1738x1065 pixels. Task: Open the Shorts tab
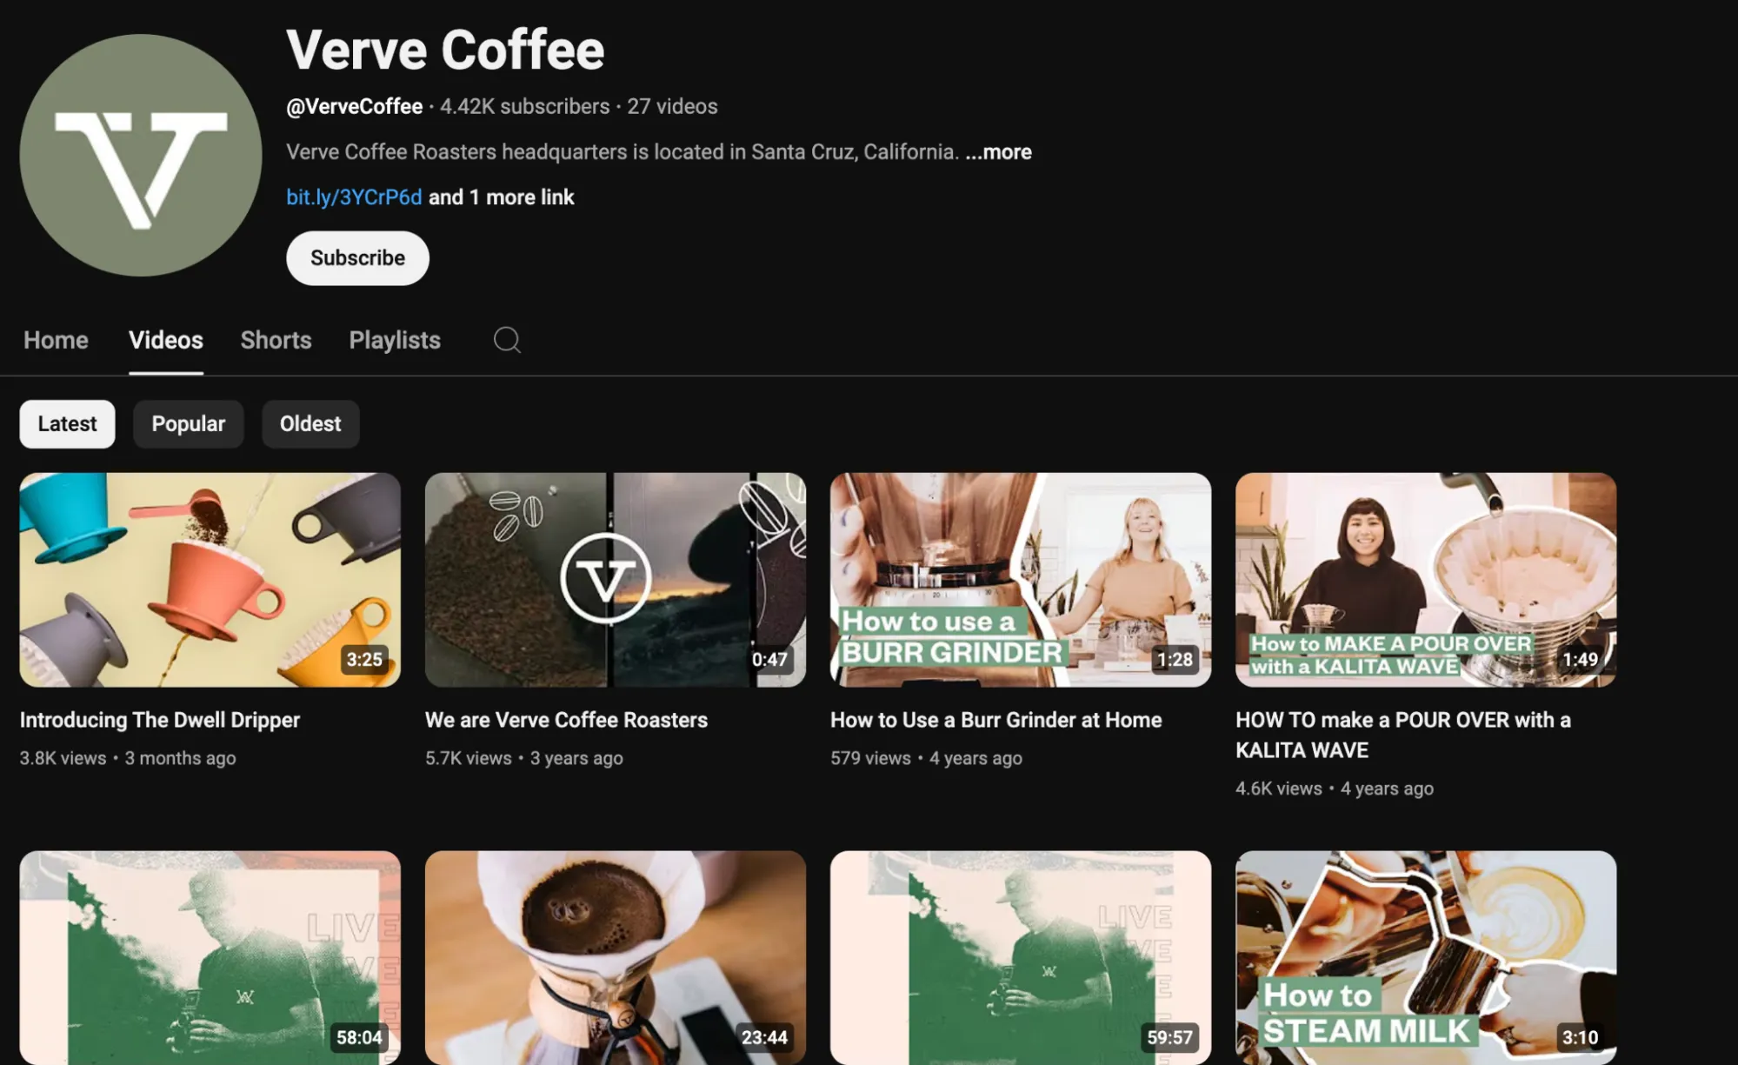[x=276, y=340]
